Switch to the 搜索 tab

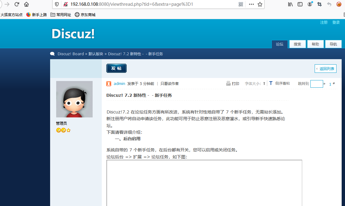coord(297,44)
